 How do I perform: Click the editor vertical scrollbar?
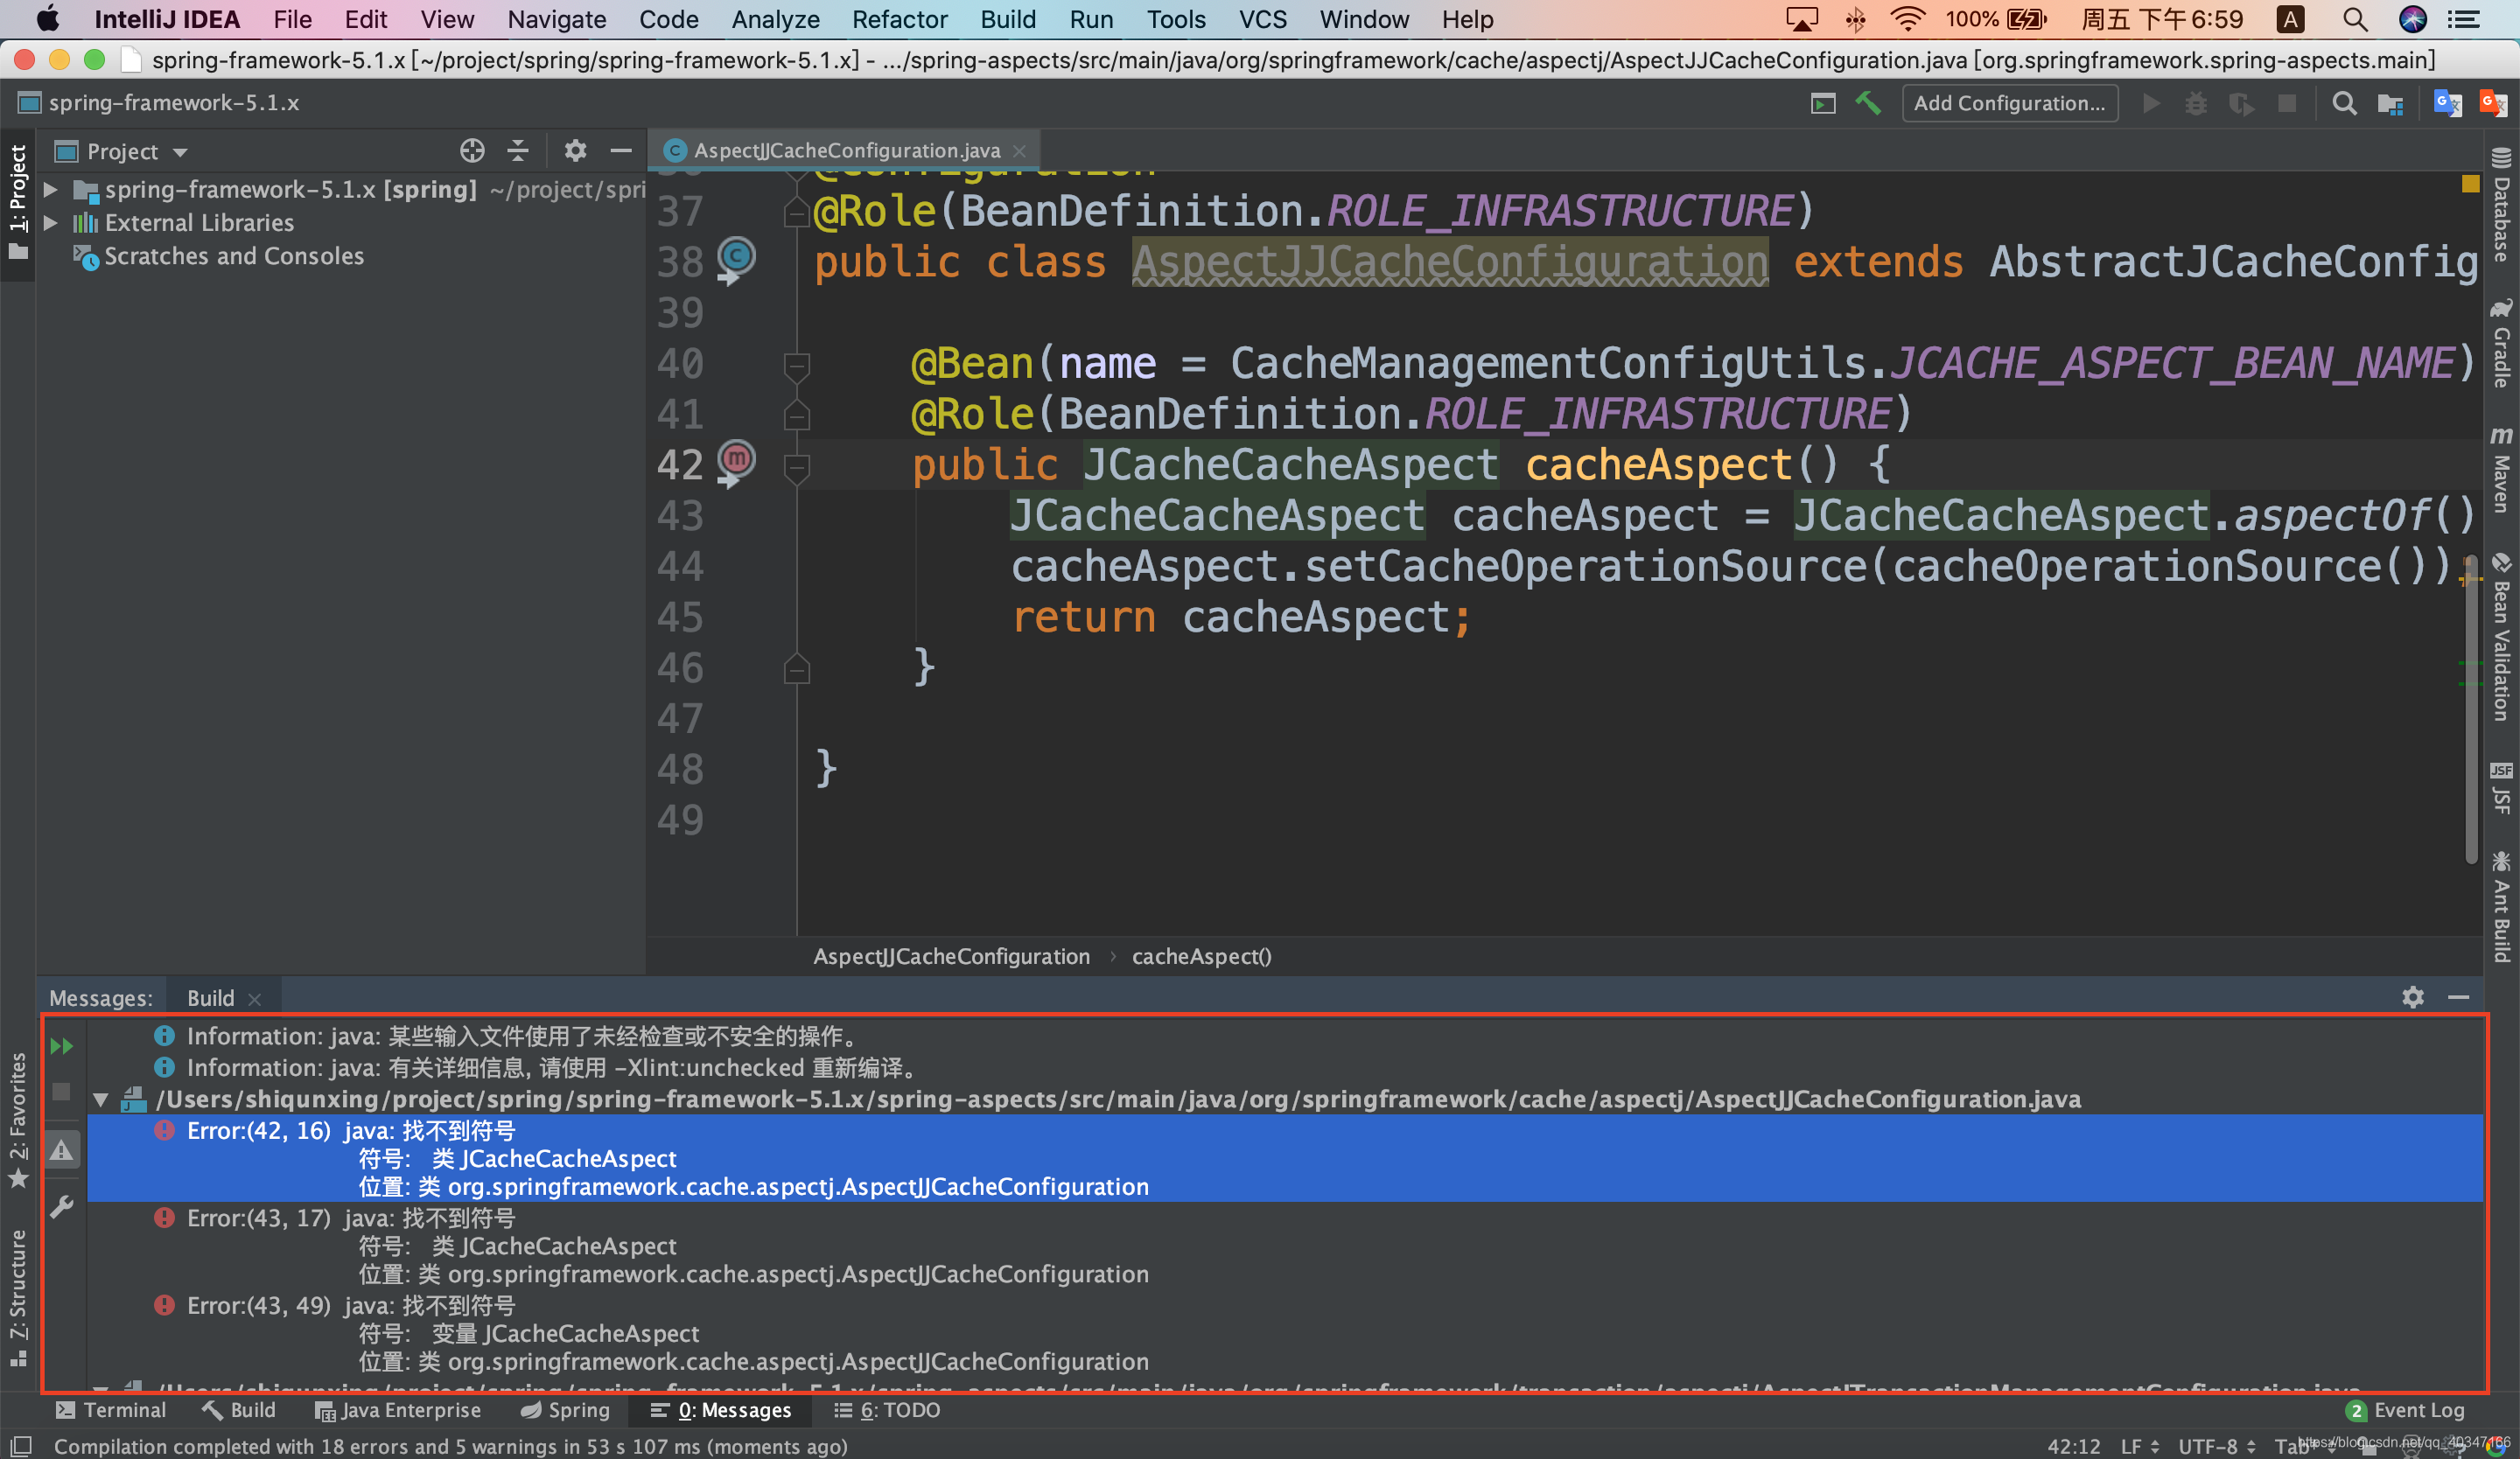click(x=2470, y=709)
